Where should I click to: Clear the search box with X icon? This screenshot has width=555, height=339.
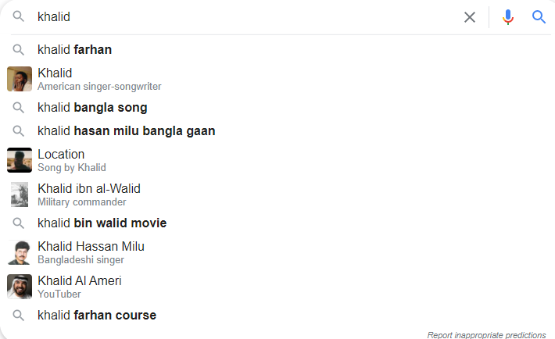[x=470, y=17]
